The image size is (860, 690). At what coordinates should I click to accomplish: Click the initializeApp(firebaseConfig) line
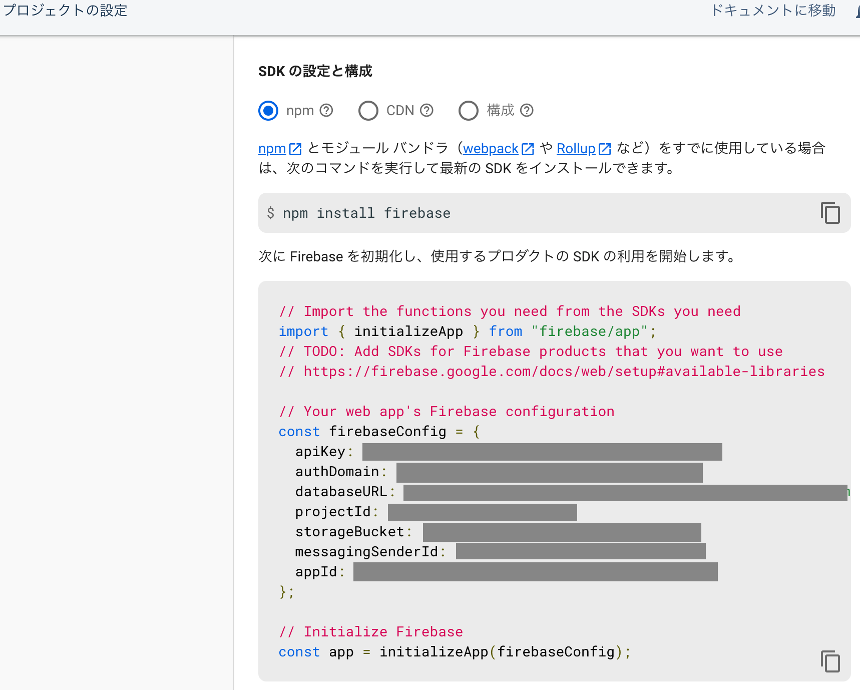point(455,652)
